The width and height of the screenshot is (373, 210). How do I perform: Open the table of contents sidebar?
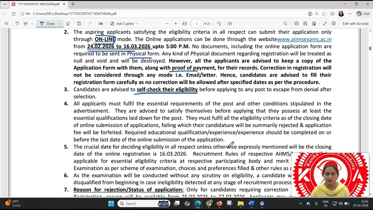click(x=6, y=24)
